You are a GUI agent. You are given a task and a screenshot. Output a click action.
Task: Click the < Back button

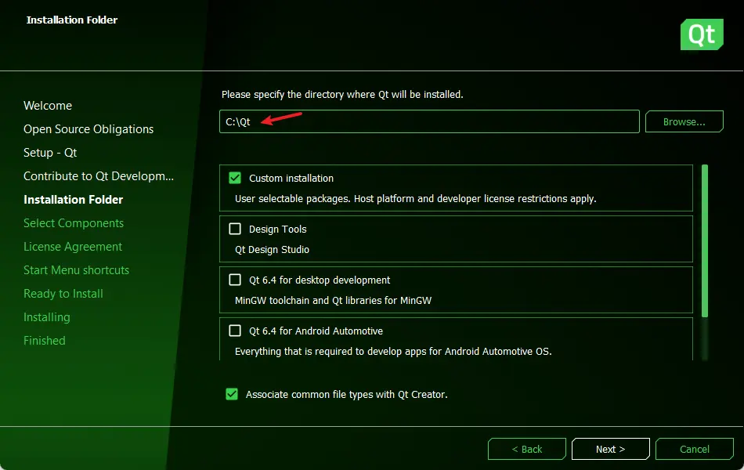(x=527, y=449)
